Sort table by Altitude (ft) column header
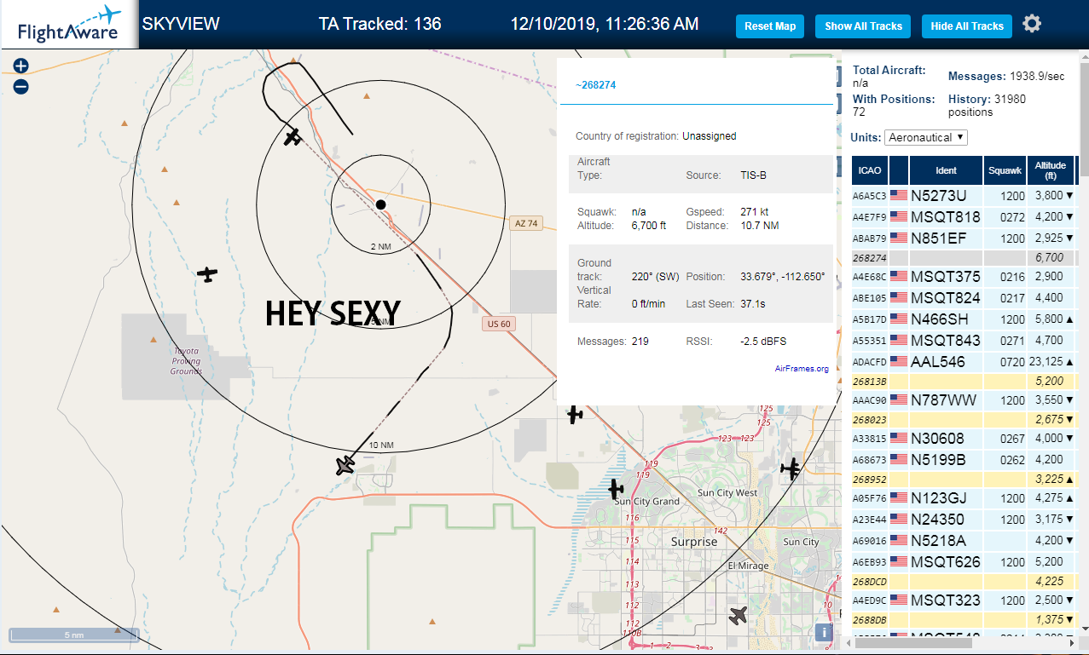This screenshot has height=655, width=1089. (1051, 170)
